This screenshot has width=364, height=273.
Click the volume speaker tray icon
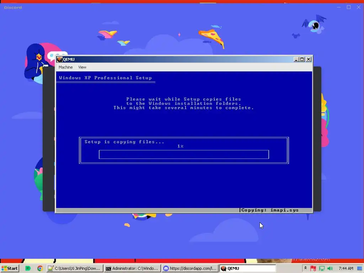pos(330,268)
